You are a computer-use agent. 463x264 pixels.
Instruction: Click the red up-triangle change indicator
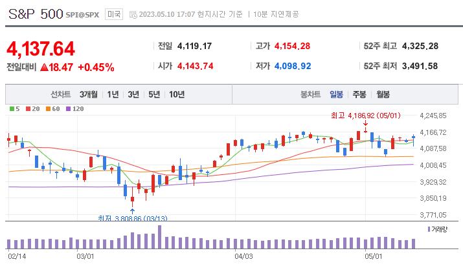click(44, 67)
